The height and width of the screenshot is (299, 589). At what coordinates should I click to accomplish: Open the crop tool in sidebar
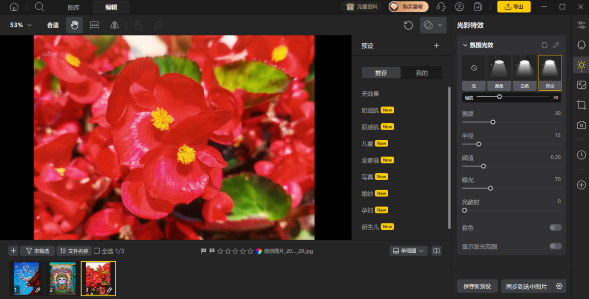coord(581,105)
